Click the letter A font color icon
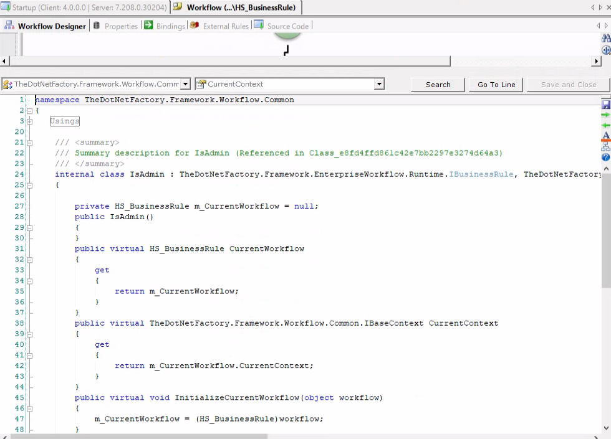 (x=605, y=136)
